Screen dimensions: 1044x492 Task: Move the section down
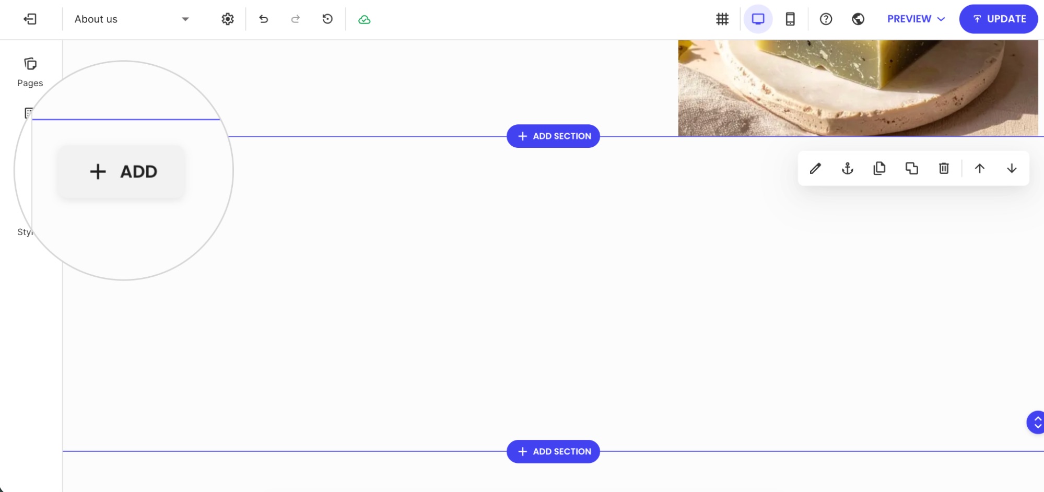(x=1012, y=169)
